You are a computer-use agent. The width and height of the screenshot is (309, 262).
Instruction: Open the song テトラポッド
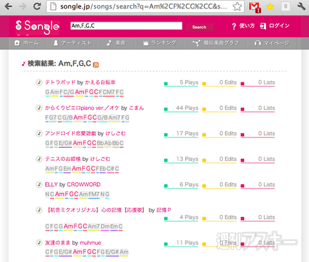click(61, 82)
